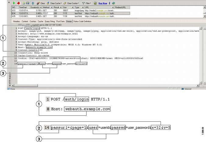
Task: Open the Type column filter dropdown
Action: pos(83,8)
